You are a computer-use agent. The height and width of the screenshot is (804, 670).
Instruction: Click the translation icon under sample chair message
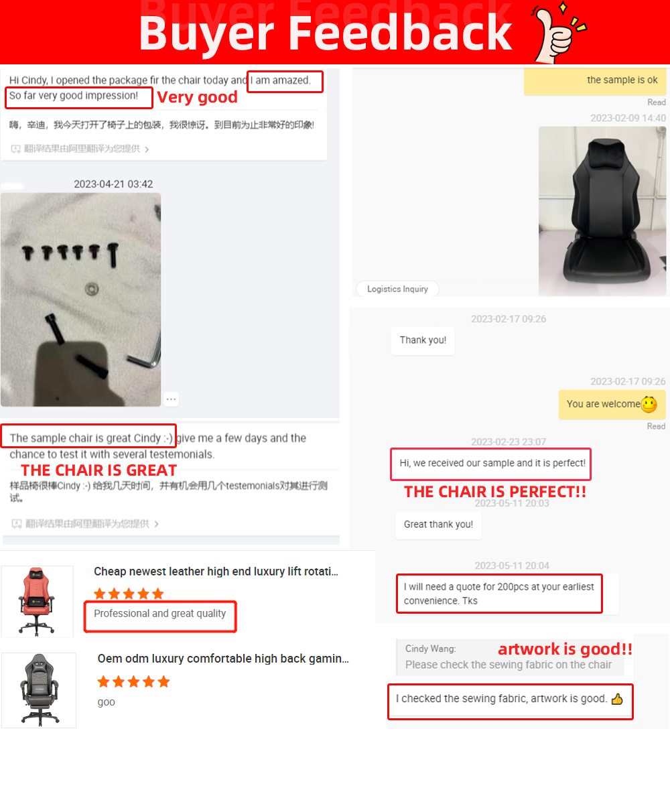[16, 523]
